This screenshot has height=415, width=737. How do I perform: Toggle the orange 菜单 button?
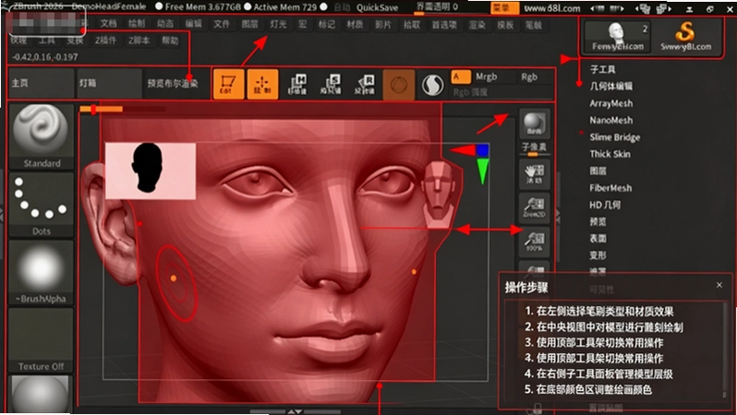[x=505, y=8]
